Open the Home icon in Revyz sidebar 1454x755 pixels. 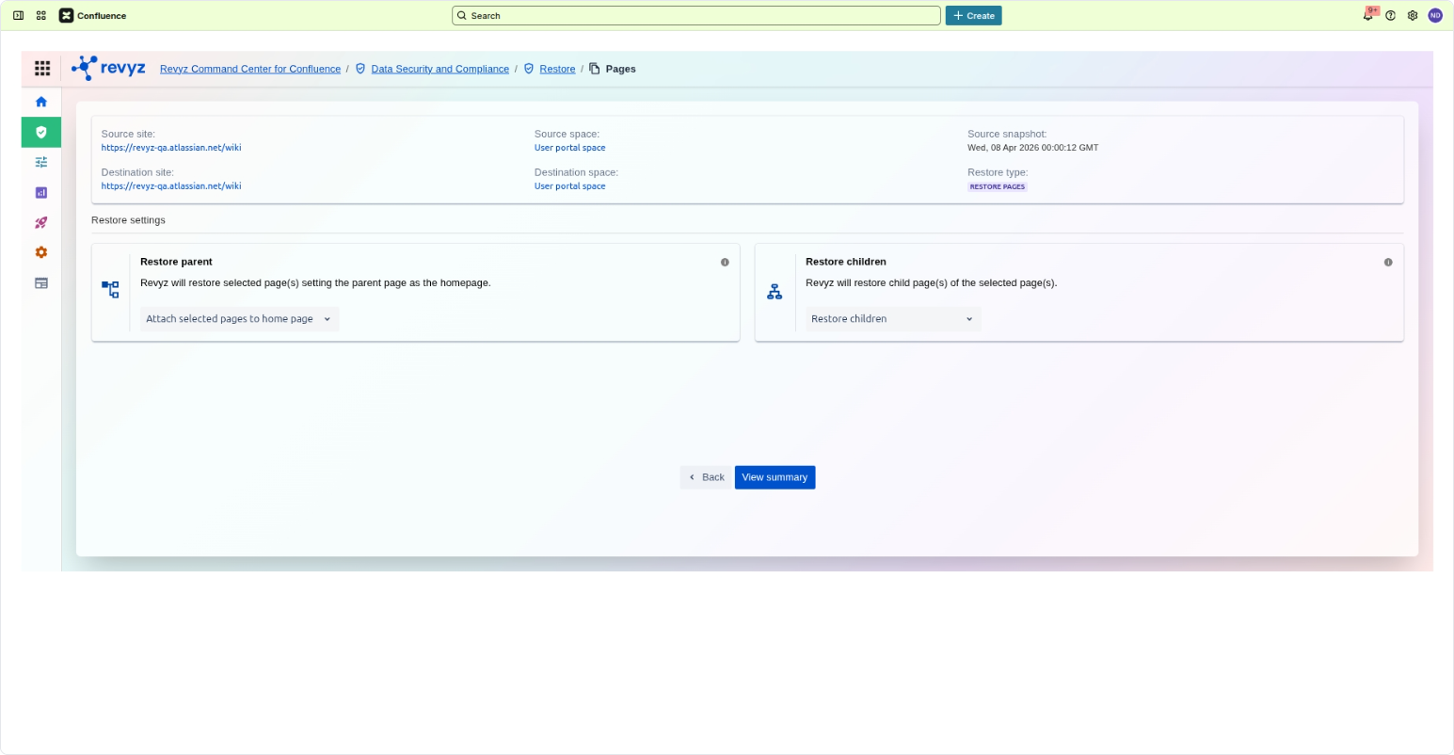(41, 102)
